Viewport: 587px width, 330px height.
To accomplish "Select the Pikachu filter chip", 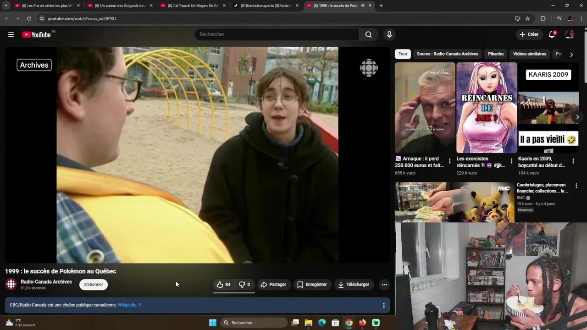I will coord(496,54).
